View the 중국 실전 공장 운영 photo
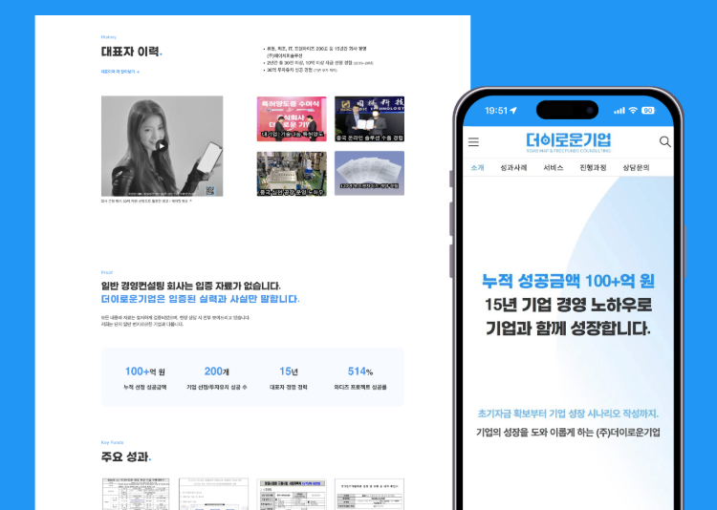717x510 pixels. pyautogui.click(x=292, y=174)
